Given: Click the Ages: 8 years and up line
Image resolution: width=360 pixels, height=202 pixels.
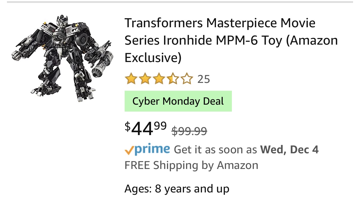Looking at the screenshot, I should (177, 189).
